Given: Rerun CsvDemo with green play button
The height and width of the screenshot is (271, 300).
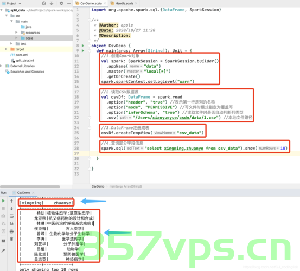Looking at the screenshot, I should click(3, 201).
